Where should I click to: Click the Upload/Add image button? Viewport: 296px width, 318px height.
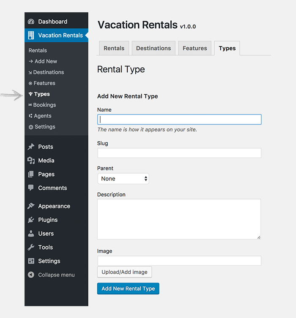point(124,272)
